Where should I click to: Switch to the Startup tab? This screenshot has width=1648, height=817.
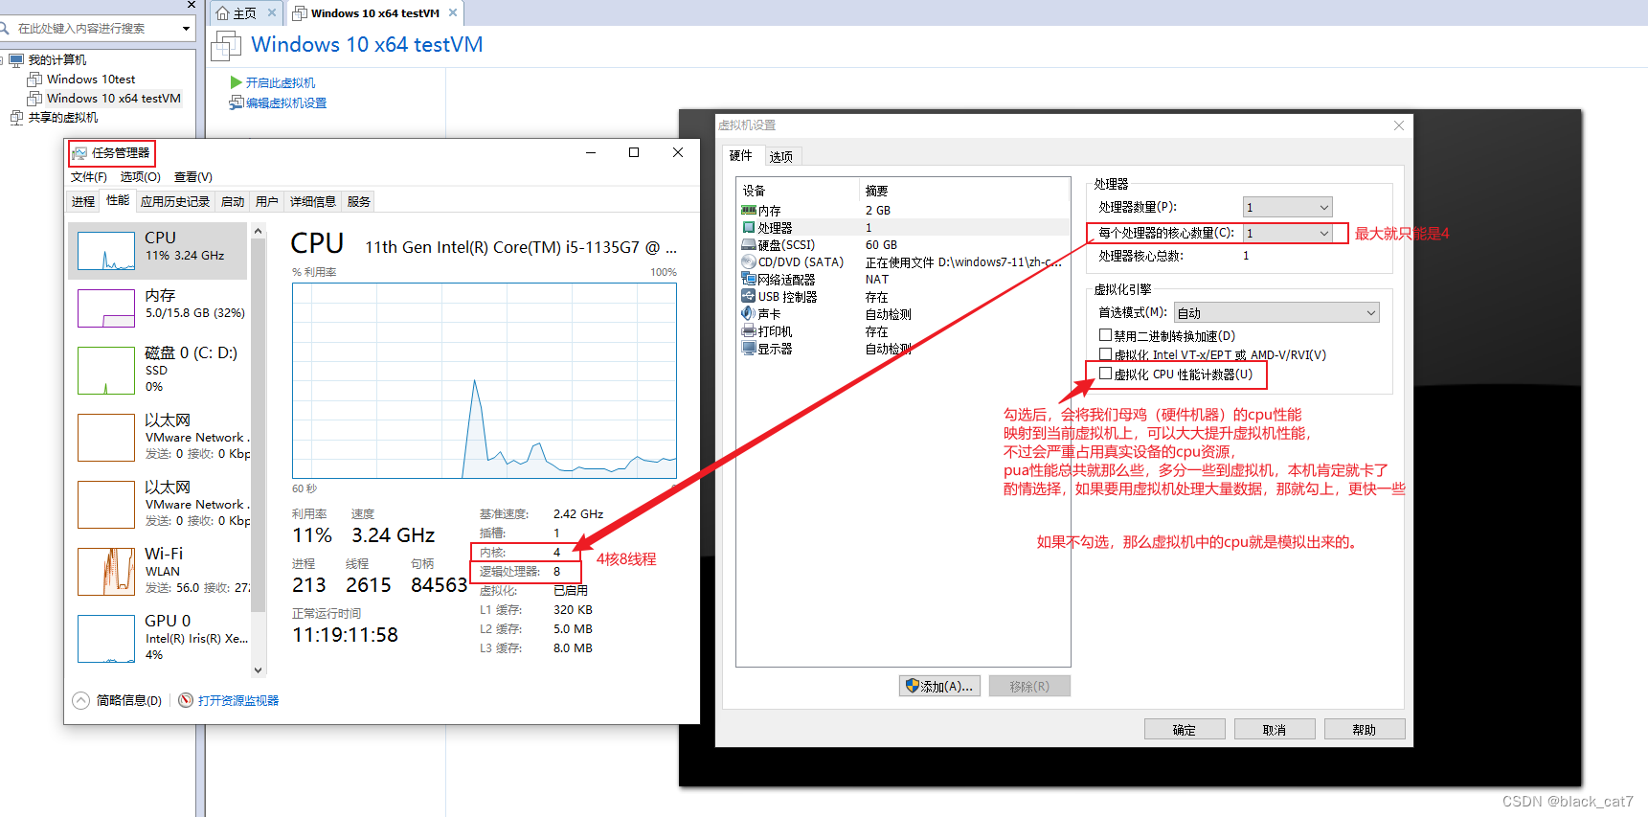pyautogui.click(x=233, y=201)
